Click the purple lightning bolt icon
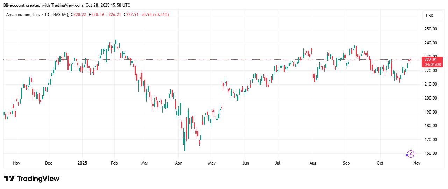 tap(410, 154)
